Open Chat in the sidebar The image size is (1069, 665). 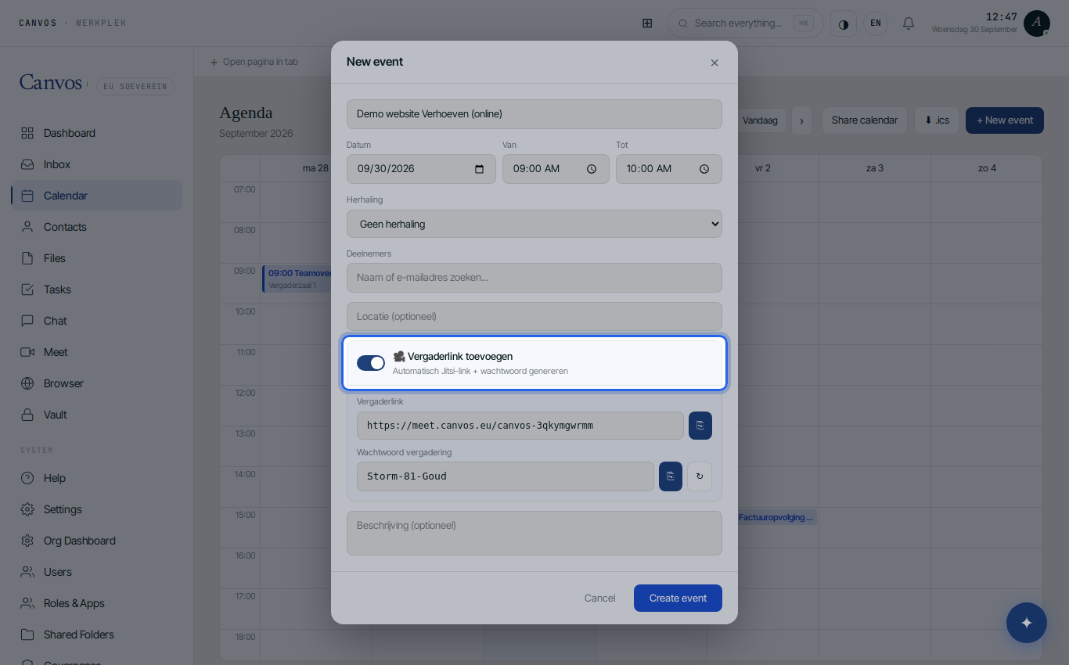pyautogui.click(x=96, y=321)
